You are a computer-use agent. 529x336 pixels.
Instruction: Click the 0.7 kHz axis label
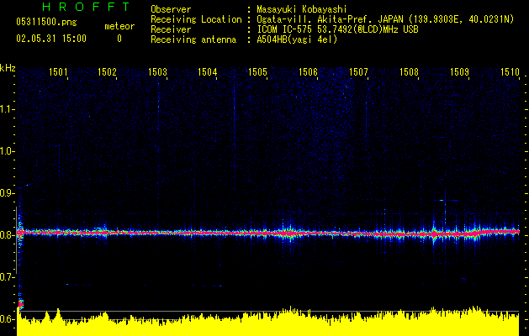tap(7, 277)
